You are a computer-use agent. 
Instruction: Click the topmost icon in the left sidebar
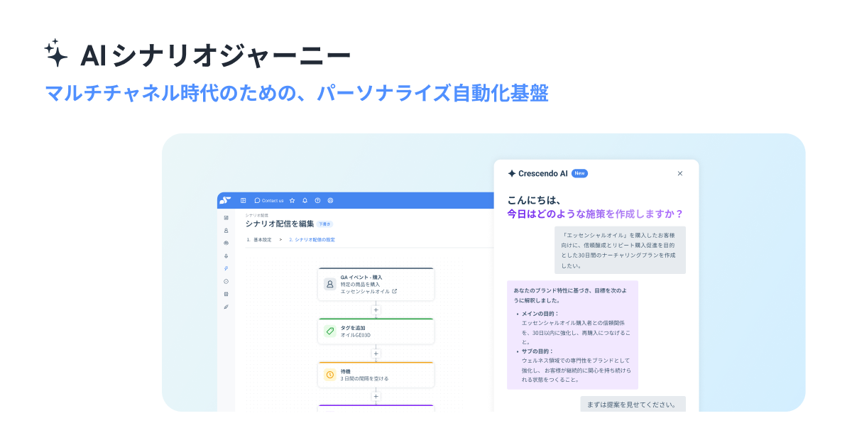(x=226, y=217)
